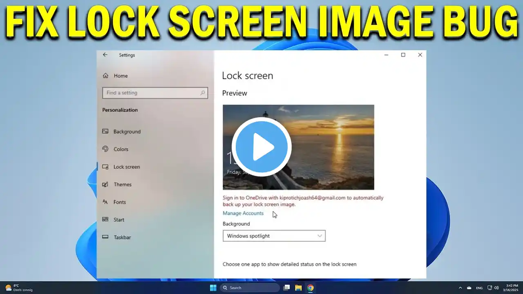Screen dimensions: 523x294
Task: Click the OneDrive cloud tray icon
Action: (x=469, y=287)
